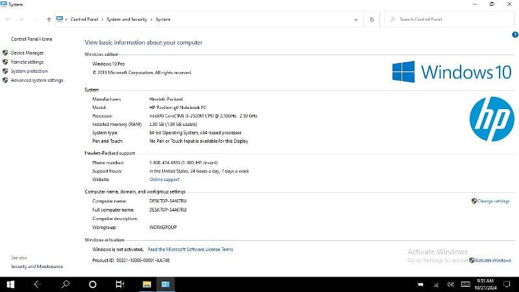Image resolution: width=519 pixels, height=292 pixels.
Task: Open the Windows Start menu
Action: point(11,284)
